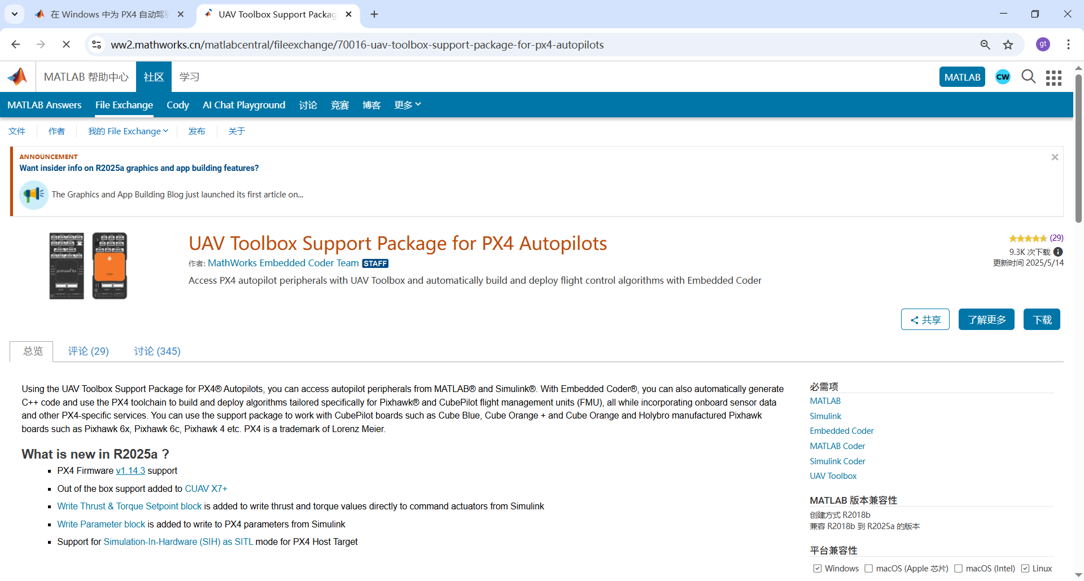Toggle the macOS (Apple 芯片) checkbox

coord(868,569)
